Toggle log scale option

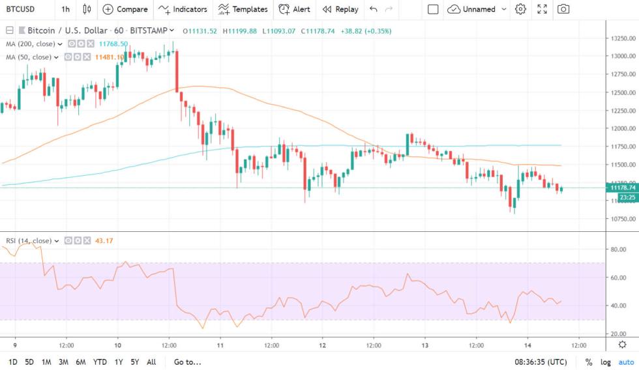click(604, 362)
